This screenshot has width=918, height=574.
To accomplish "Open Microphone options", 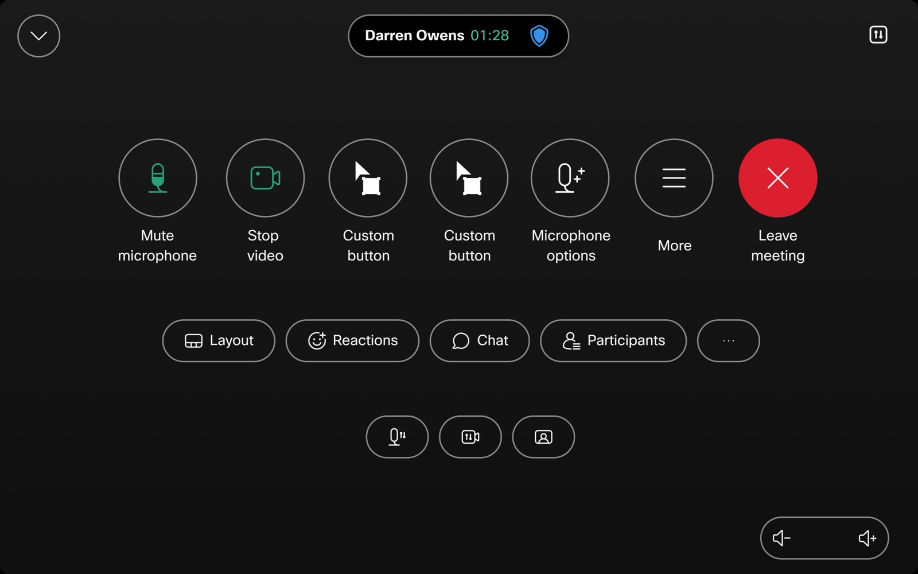I will pos(570,178).
